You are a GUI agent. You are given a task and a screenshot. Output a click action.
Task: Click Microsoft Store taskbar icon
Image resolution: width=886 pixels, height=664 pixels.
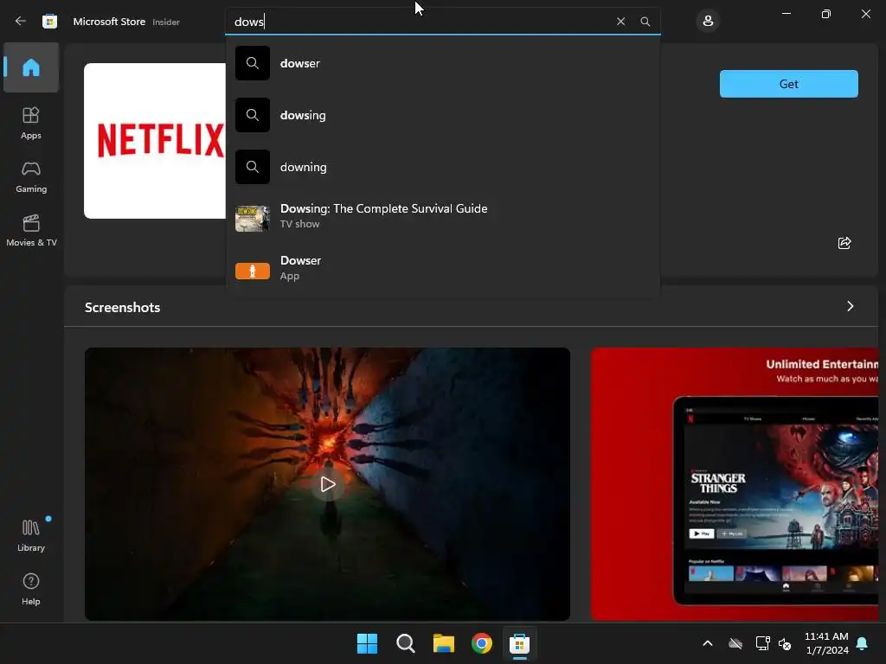tap(519, 643)
